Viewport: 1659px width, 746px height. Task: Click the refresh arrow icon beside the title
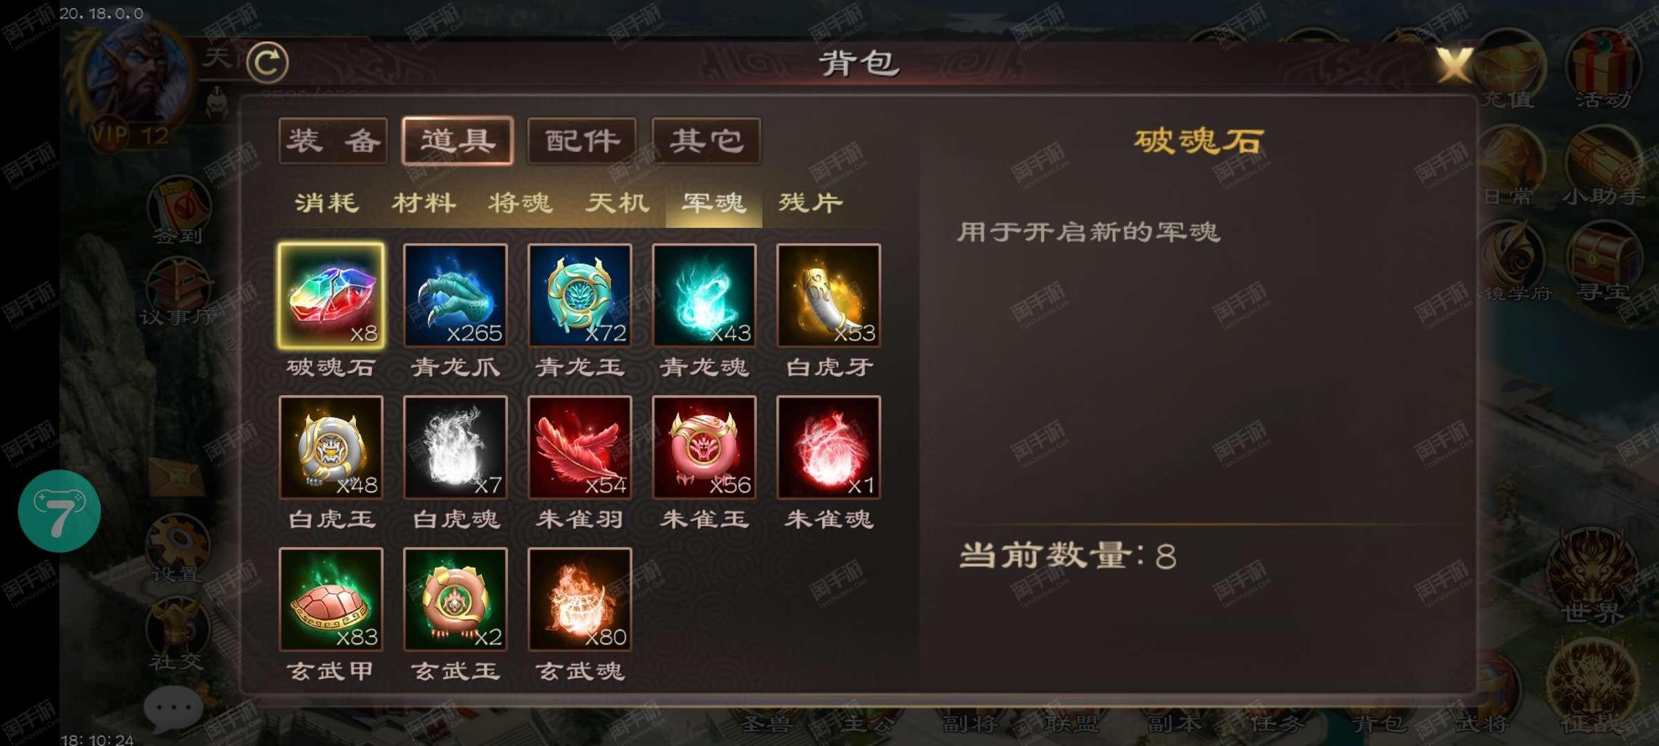(x=268, y=63)
